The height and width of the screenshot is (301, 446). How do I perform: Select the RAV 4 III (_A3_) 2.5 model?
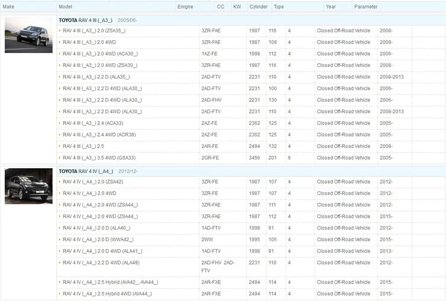[83, 146]
